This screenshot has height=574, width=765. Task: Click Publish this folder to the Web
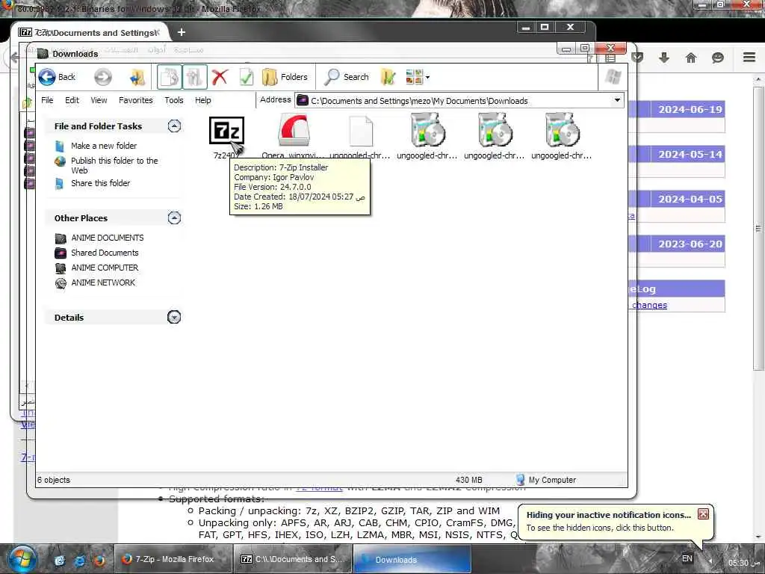coord(114,165)
